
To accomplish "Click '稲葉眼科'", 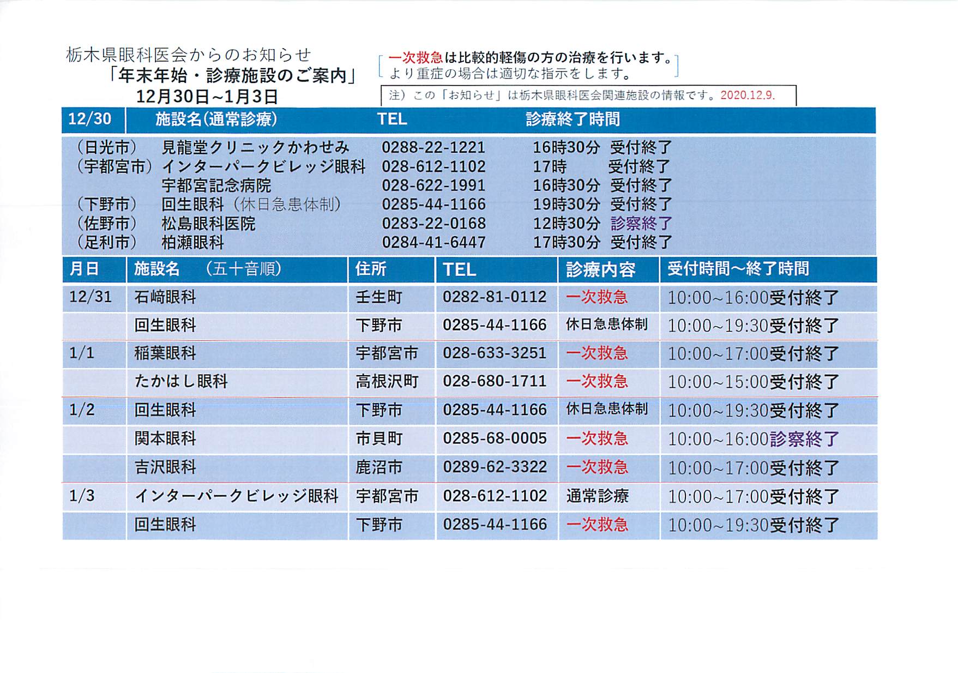I will click(165, 353).
